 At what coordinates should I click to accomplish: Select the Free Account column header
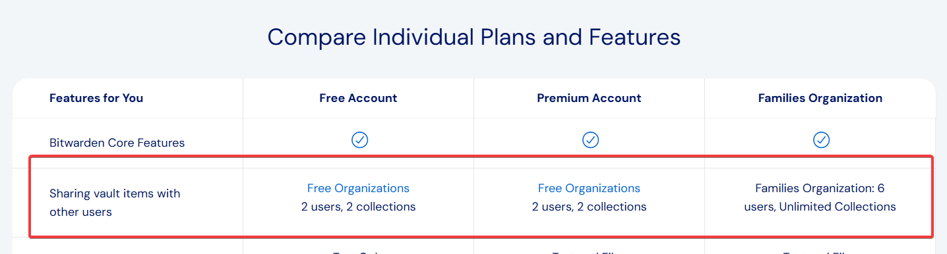pos(358,98)
